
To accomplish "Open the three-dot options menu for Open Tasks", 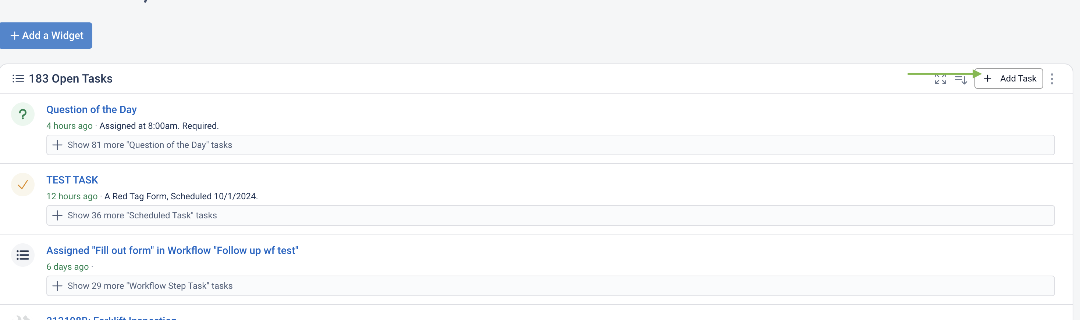I will (1051, 79).
